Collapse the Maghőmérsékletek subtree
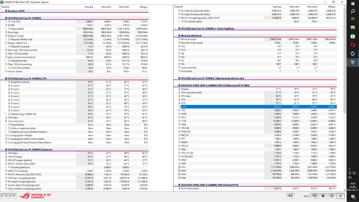Image resolution: width=359 pixels, height=202 pixels. pos(6,82)
